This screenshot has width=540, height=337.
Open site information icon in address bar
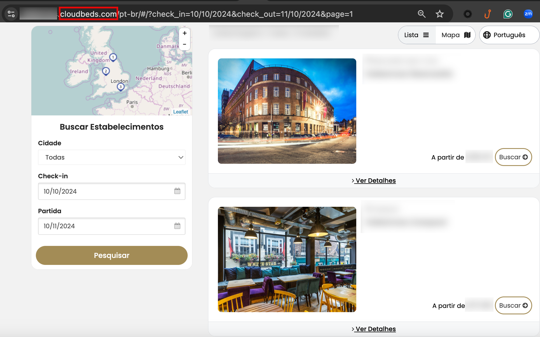pyautogui.click(x=11, y=14)
